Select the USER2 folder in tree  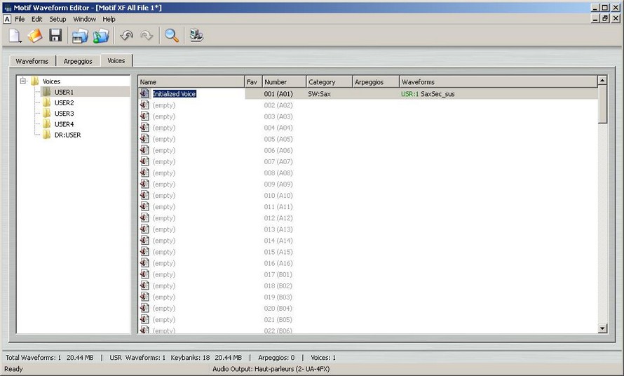pyautogui.click(x=63, y=103)
